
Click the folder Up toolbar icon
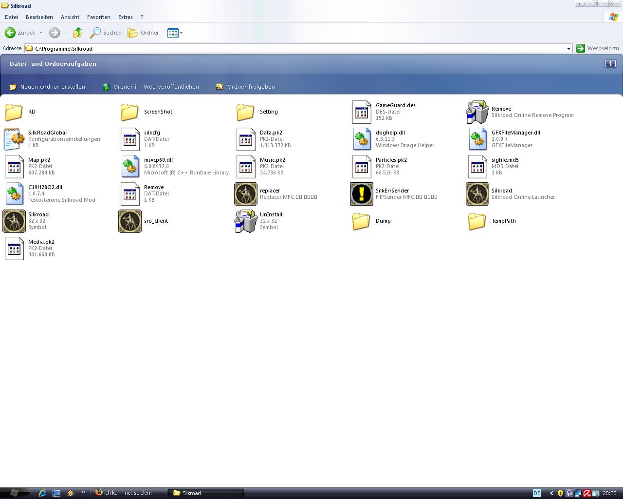[x=78, y=33]
